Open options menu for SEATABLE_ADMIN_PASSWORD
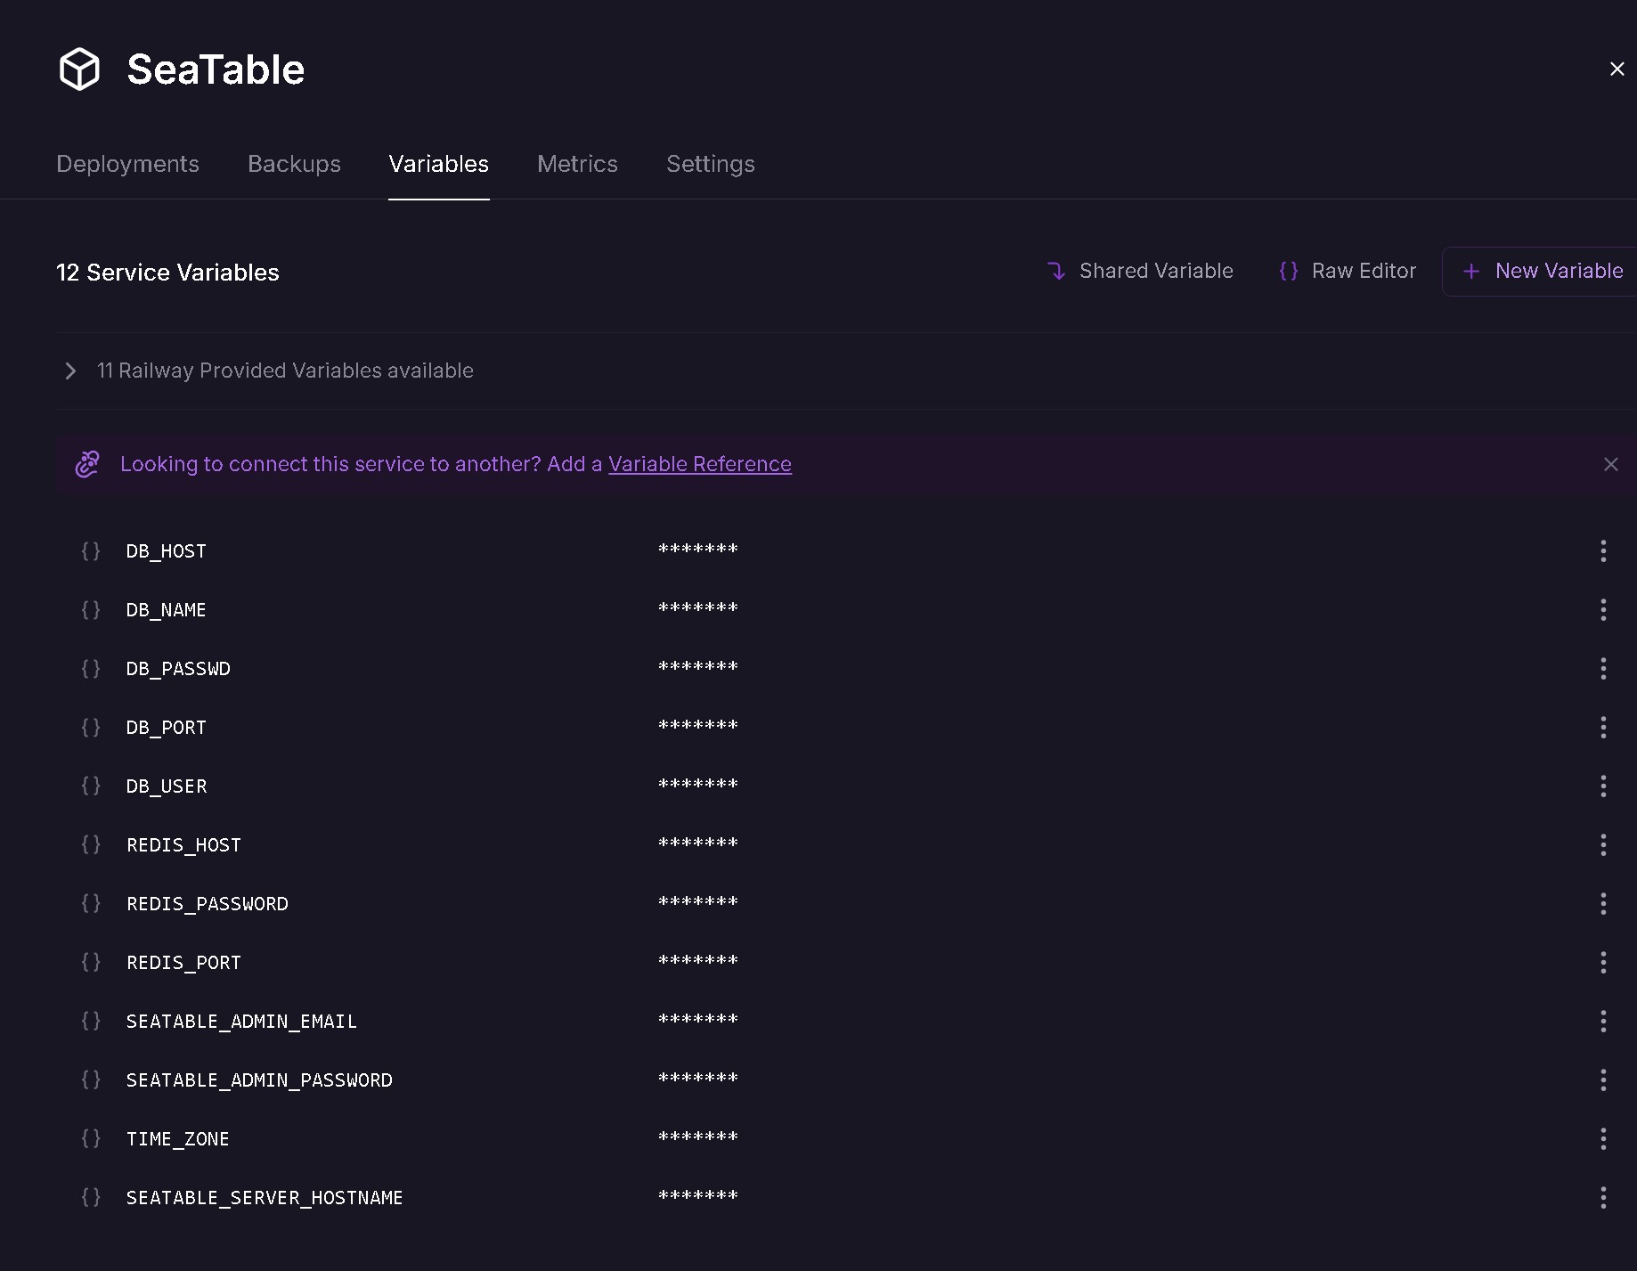 coord(1603,1080)
